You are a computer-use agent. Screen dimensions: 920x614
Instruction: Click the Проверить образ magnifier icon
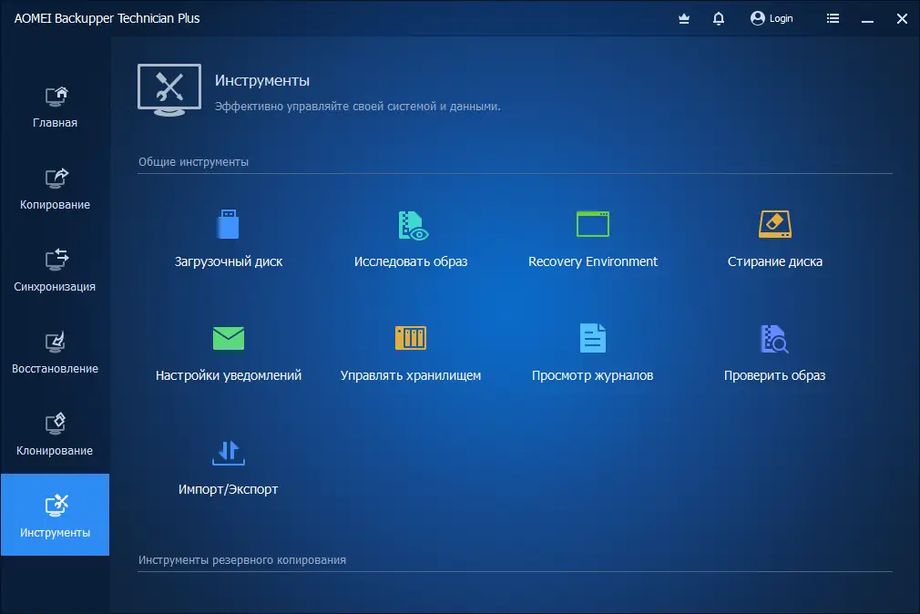(x=774, y=339)
